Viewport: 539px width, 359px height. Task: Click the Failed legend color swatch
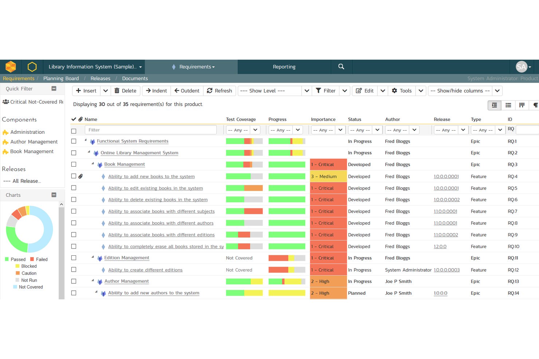(32, 259)
